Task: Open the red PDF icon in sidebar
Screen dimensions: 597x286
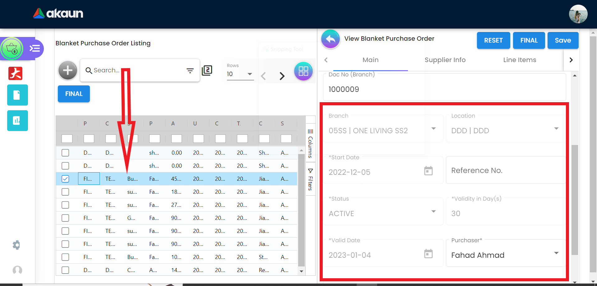Action: point(15,73)
